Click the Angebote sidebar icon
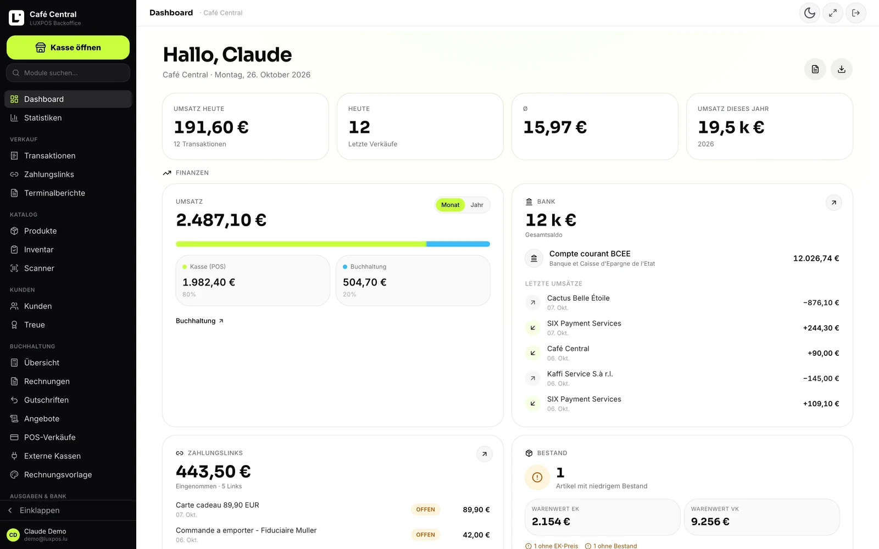Screen dimensions: 879x549 click(14, 419)
